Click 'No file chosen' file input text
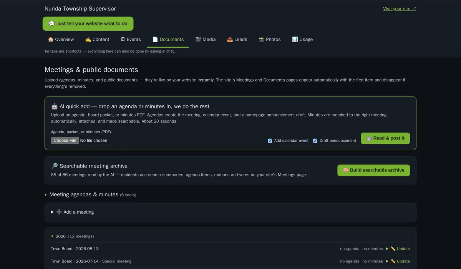This screenshot has width=461, height=269. [x=94, y=141]
